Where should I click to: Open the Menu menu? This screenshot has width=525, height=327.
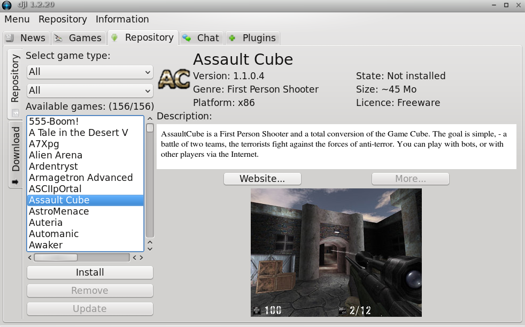[17, 19]
